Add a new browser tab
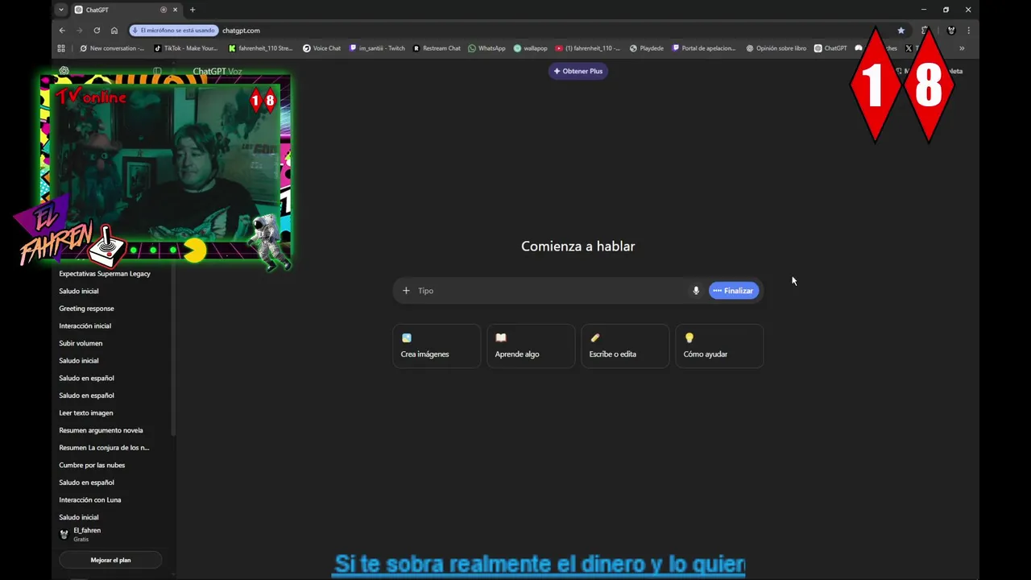The width and height of the screenshot is (1031, 580). pyautogui.click(x=193, y=10)
